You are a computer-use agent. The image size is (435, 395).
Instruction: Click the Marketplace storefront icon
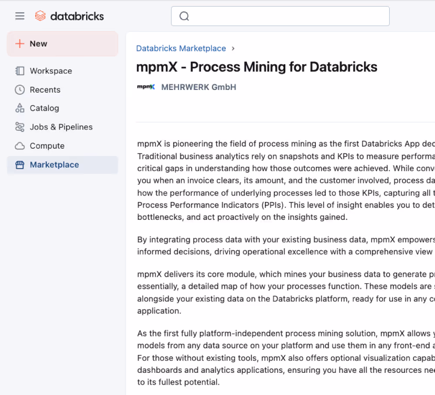[20, 165]
